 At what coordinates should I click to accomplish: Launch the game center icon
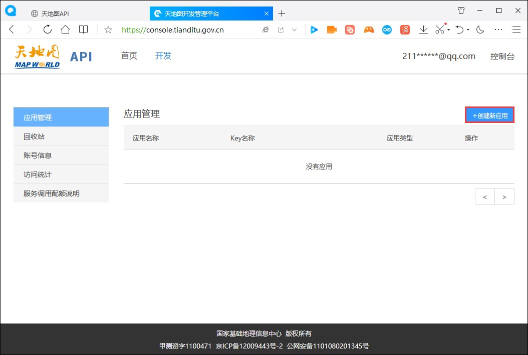[x=368, y=29]
